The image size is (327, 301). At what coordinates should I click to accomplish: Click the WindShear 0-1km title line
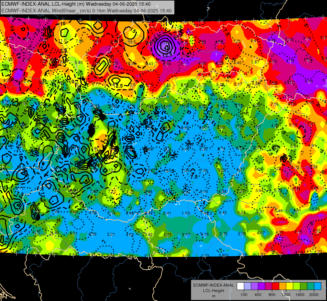point(86,11)
